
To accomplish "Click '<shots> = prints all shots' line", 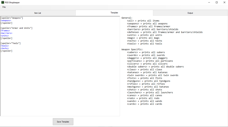I will [144, 90].
